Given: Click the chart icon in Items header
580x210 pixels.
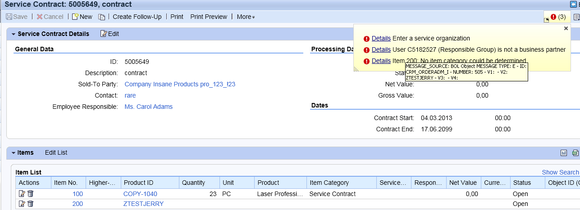Looking at the screenshot, I should pos(563,153).
